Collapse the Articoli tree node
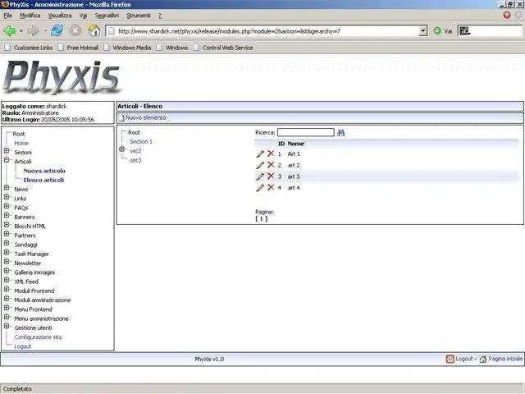The width and height of the screenshot is (525, 394). (7, 160)
